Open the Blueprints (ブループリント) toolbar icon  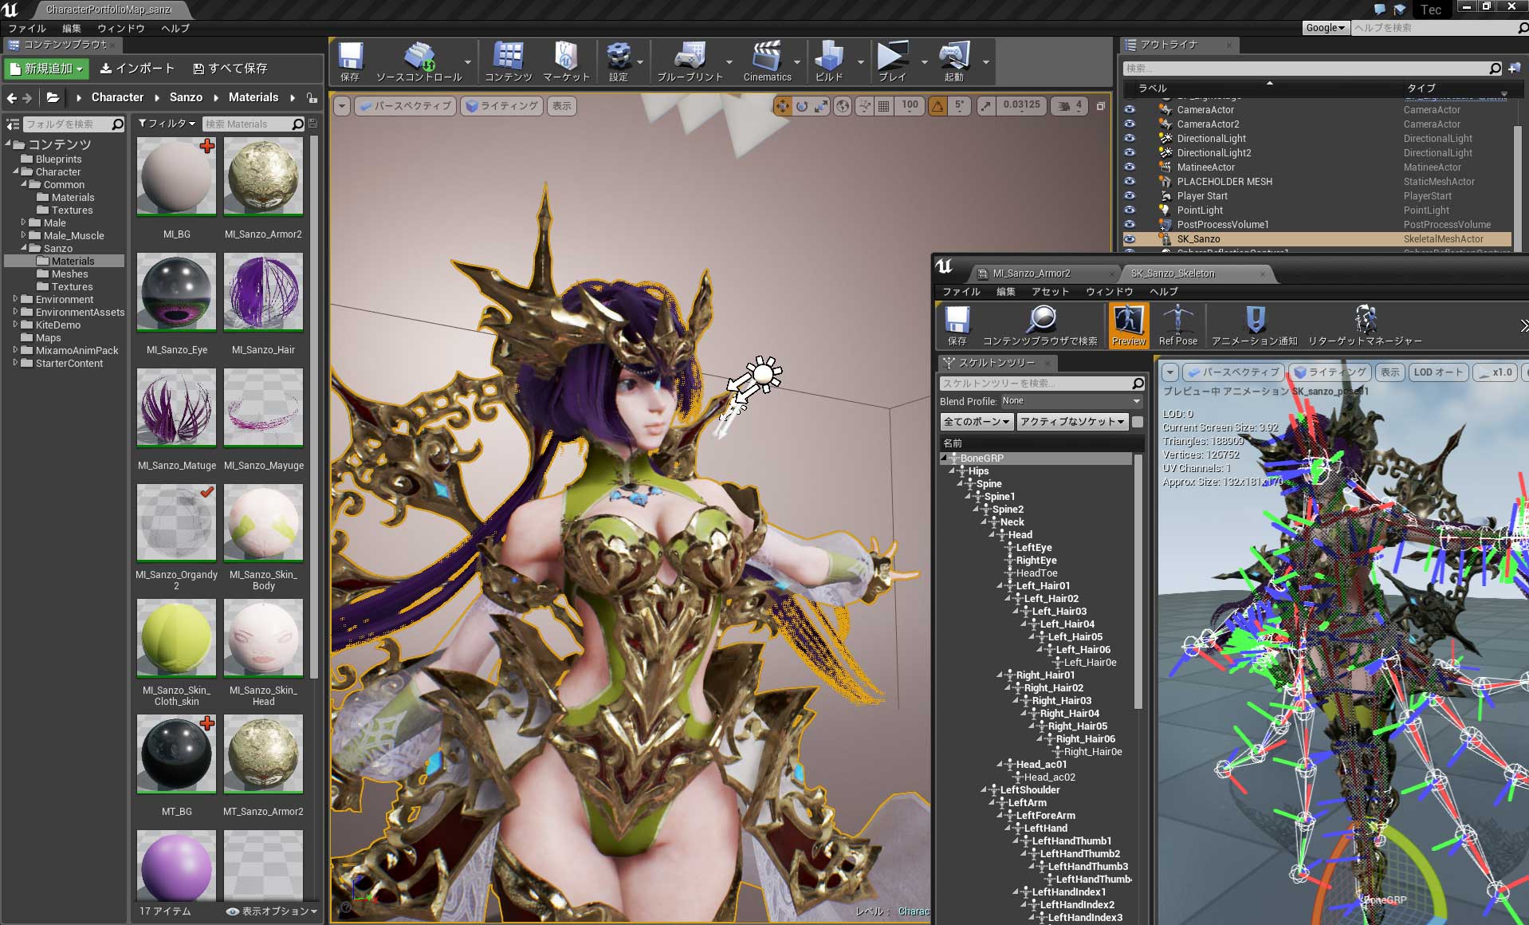click(690, 57)
